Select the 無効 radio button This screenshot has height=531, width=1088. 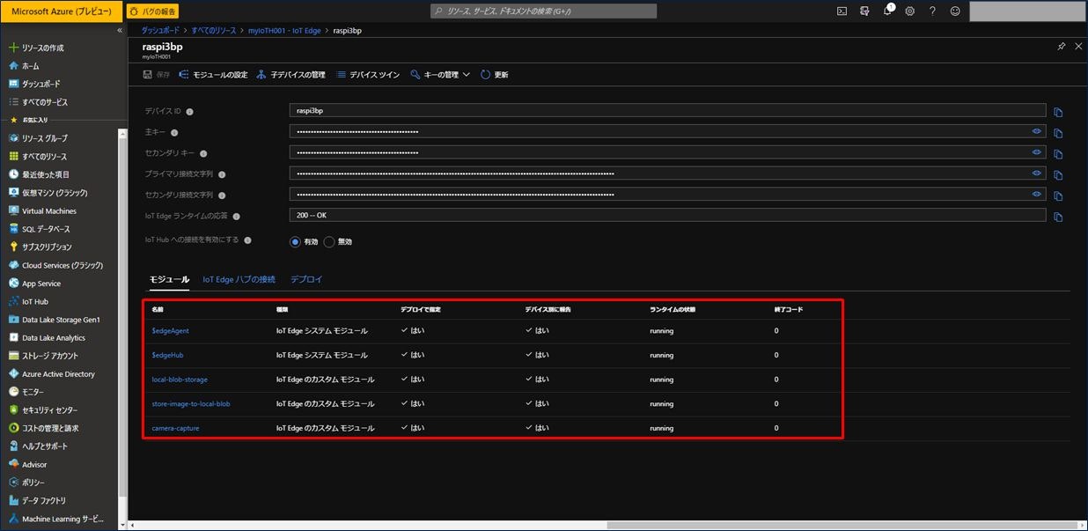[x=329, y=241]
